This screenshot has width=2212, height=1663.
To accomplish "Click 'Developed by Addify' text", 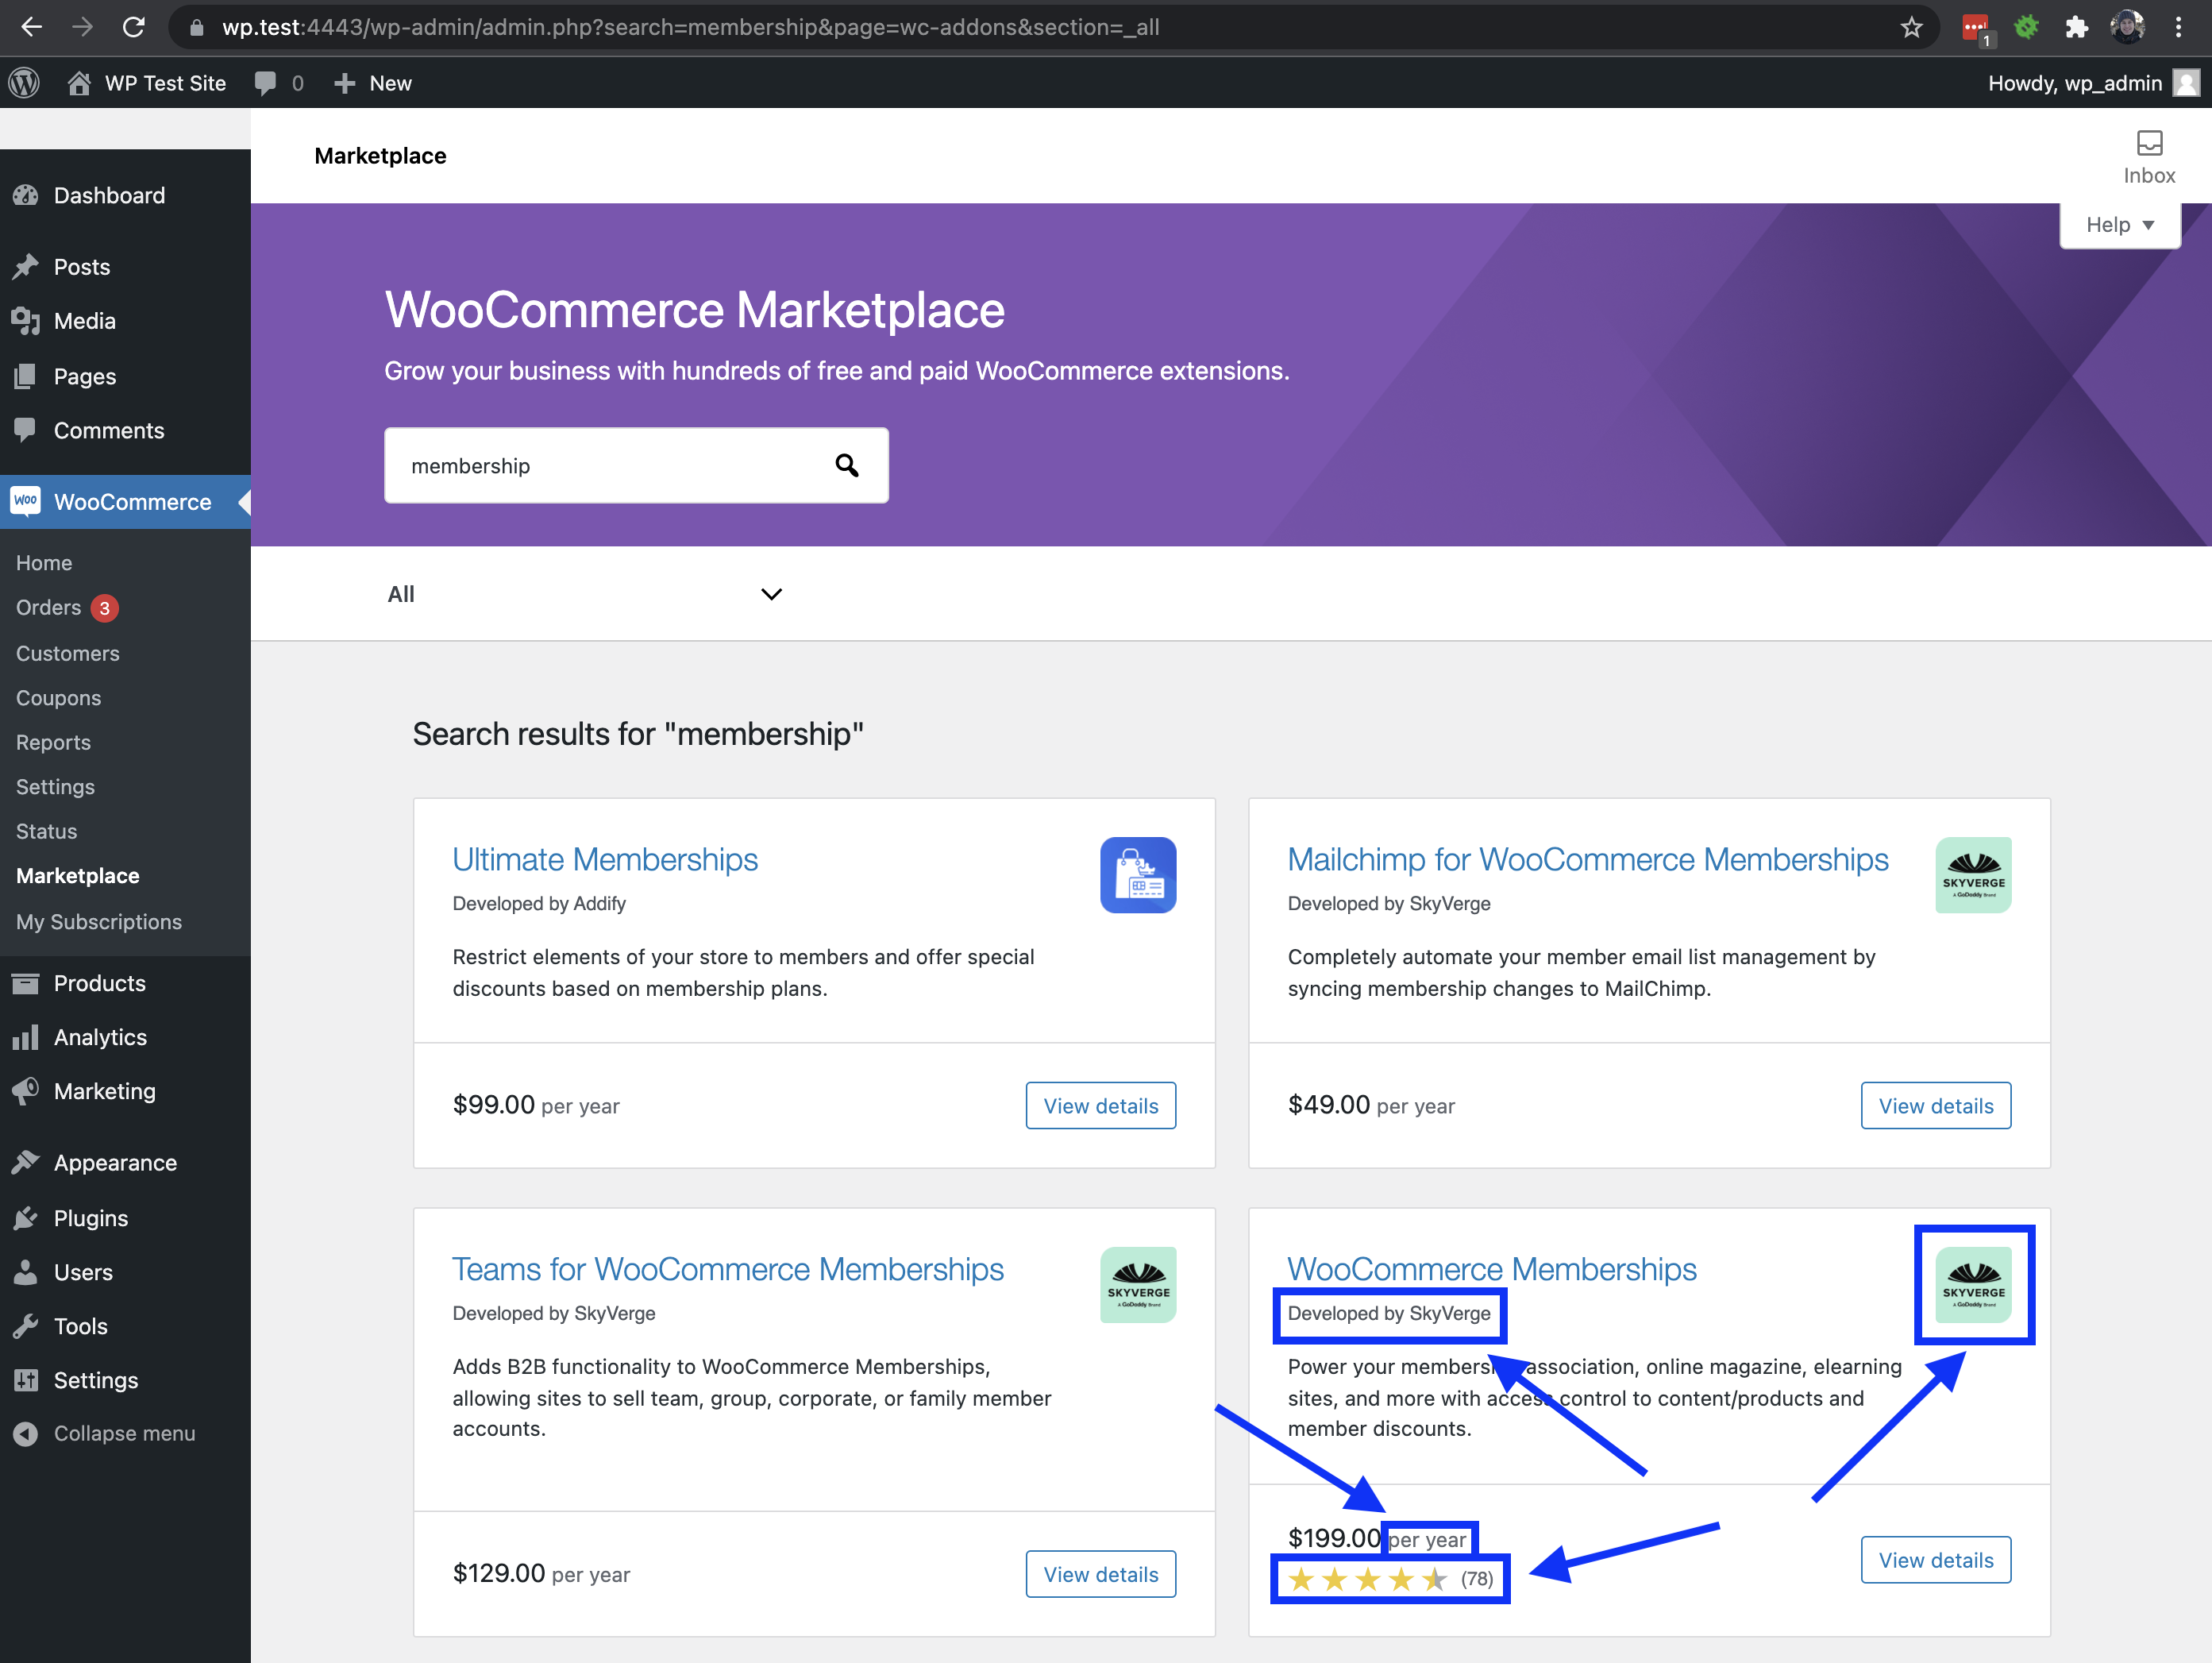I will click(x=539, y=903).
